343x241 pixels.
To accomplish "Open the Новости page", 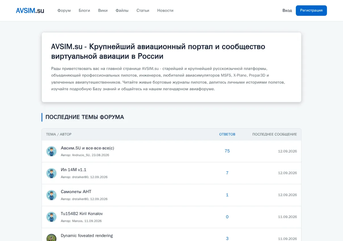I will tap(165, 11).
